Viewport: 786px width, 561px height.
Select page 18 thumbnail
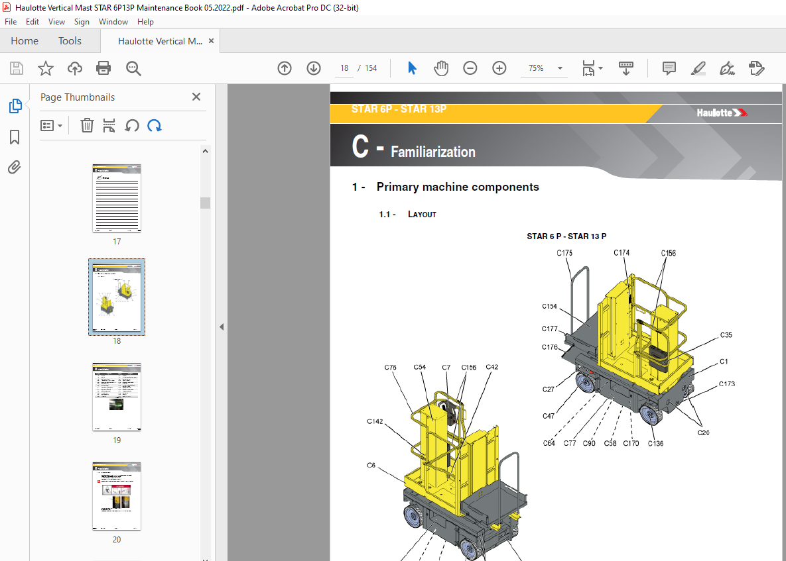click(117, 297)
